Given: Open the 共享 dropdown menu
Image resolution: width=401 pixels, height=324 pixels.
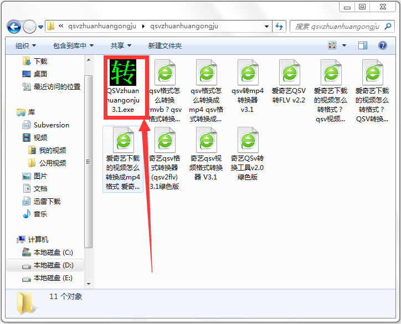Looking at the screenshot, I should click(x=121, y=46).
